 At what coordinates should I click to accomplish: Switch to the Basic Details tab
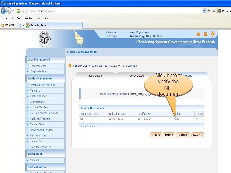pos(95,76)
